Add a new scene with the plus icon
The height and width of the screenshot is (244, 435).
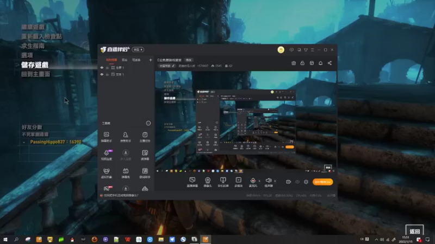(151, 60)
